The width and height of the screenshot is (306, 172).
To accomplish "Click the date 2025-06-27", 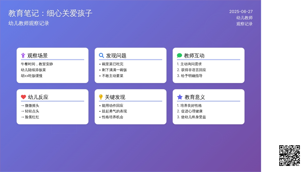I will [241, 11].
